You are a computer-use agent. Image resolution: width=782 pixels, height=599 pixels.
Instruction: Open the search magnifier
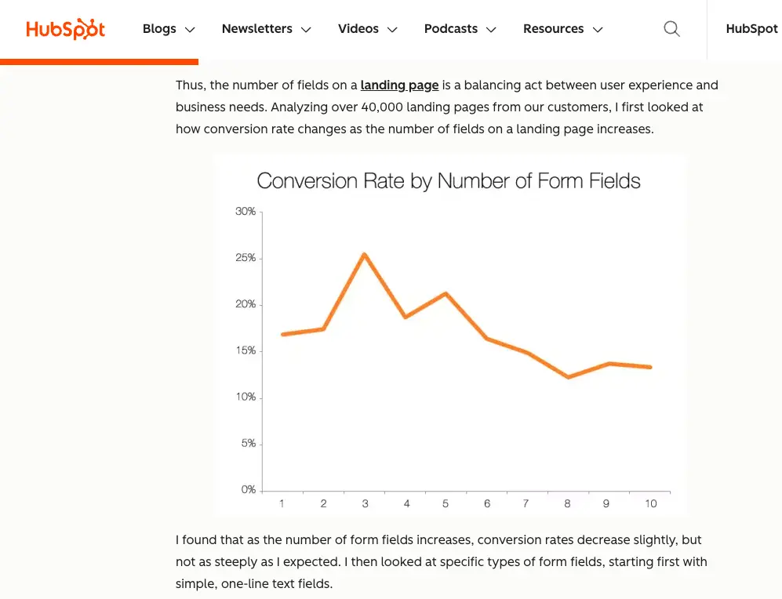671,28
